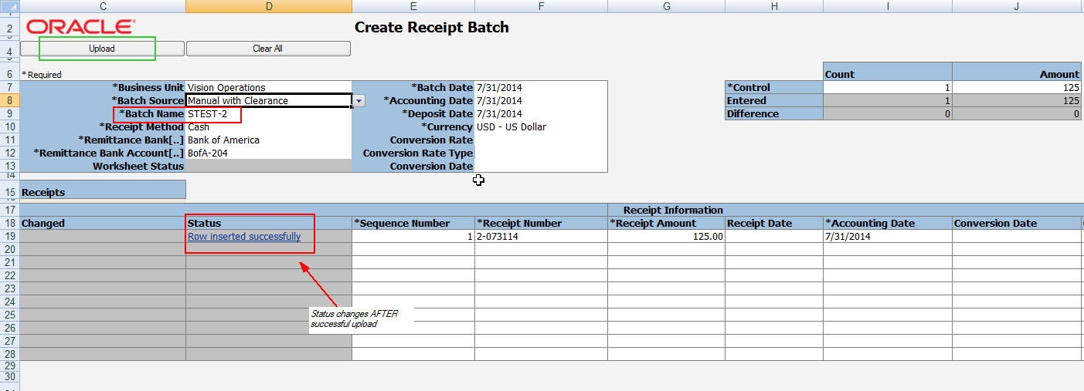Click the empty Conversion Rate Type cell
Viewport: 1084px width, 391px height.
pyautogui.click(x=540, y=153)
